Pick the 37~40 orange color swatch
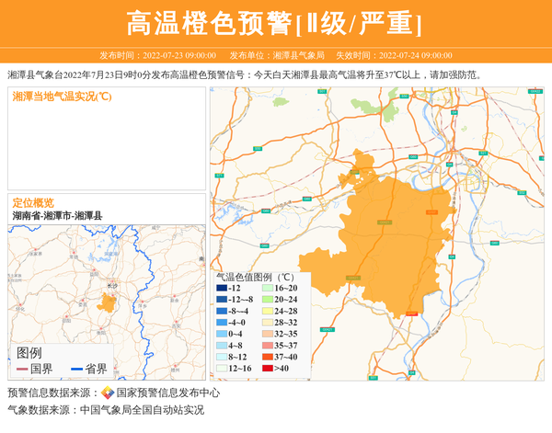 click(266, 357)
